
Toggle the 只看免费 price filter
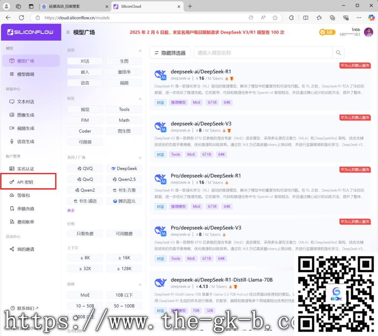pyautogui.click(x=85, y=233)
